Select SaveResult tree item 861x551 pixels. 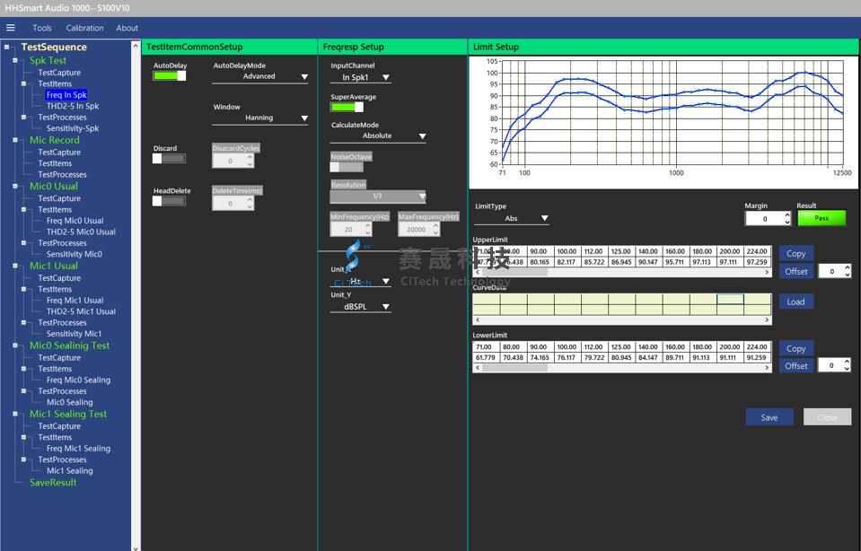53,483
